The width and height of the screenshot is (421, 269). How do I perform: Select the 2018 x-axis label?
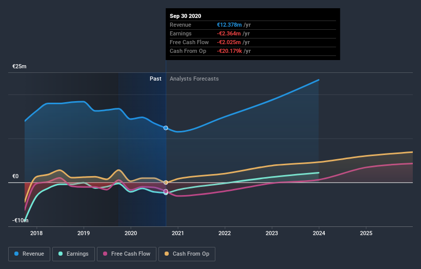36,233
